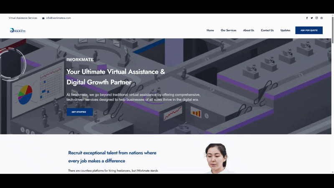Screen dimensions: 334x188
Task: Click the scrollbar down arrow
Action: (x=332, y=172)
